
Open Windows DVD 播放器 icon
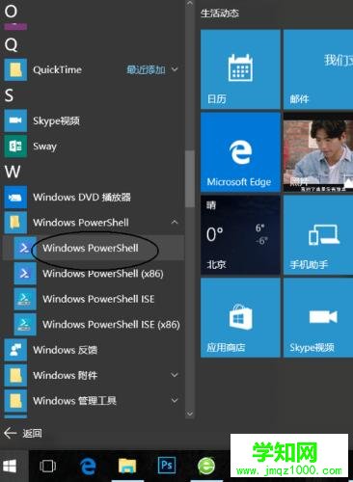[x=15, y=197]
